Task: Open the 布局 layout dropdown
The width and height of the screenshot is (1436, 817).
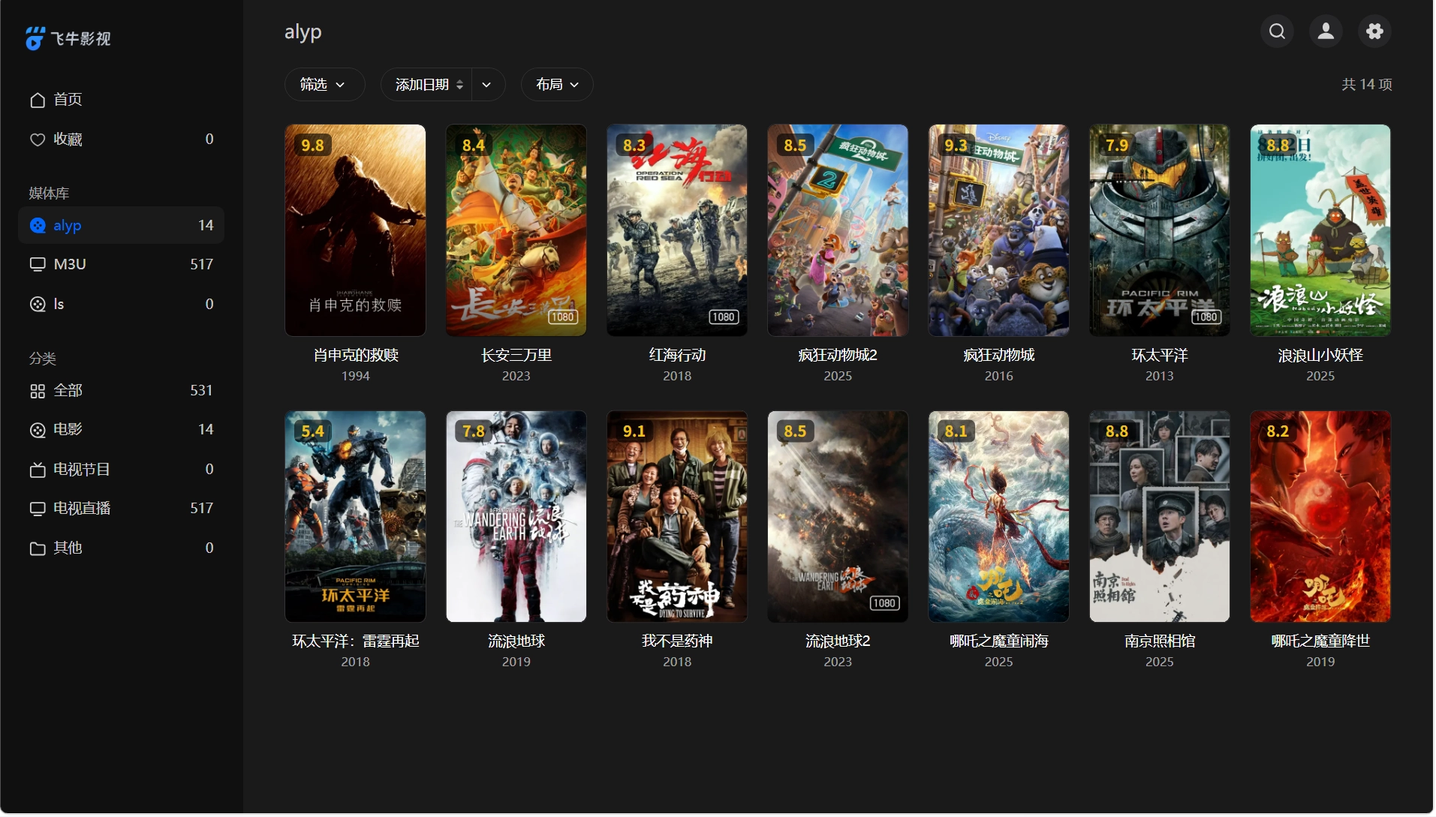Action: [557, 85]
